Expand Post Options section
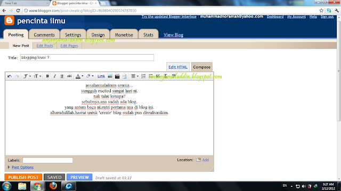This screenshot has height=191, width=341. point(22,167)
